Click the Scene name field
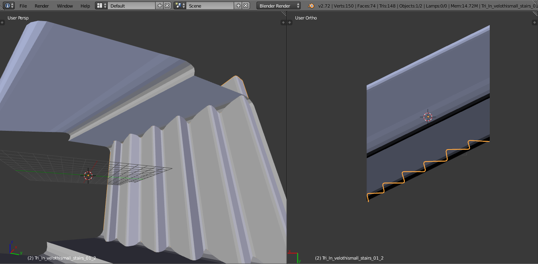This screenshot has height=264, width=538. (210, 6)
